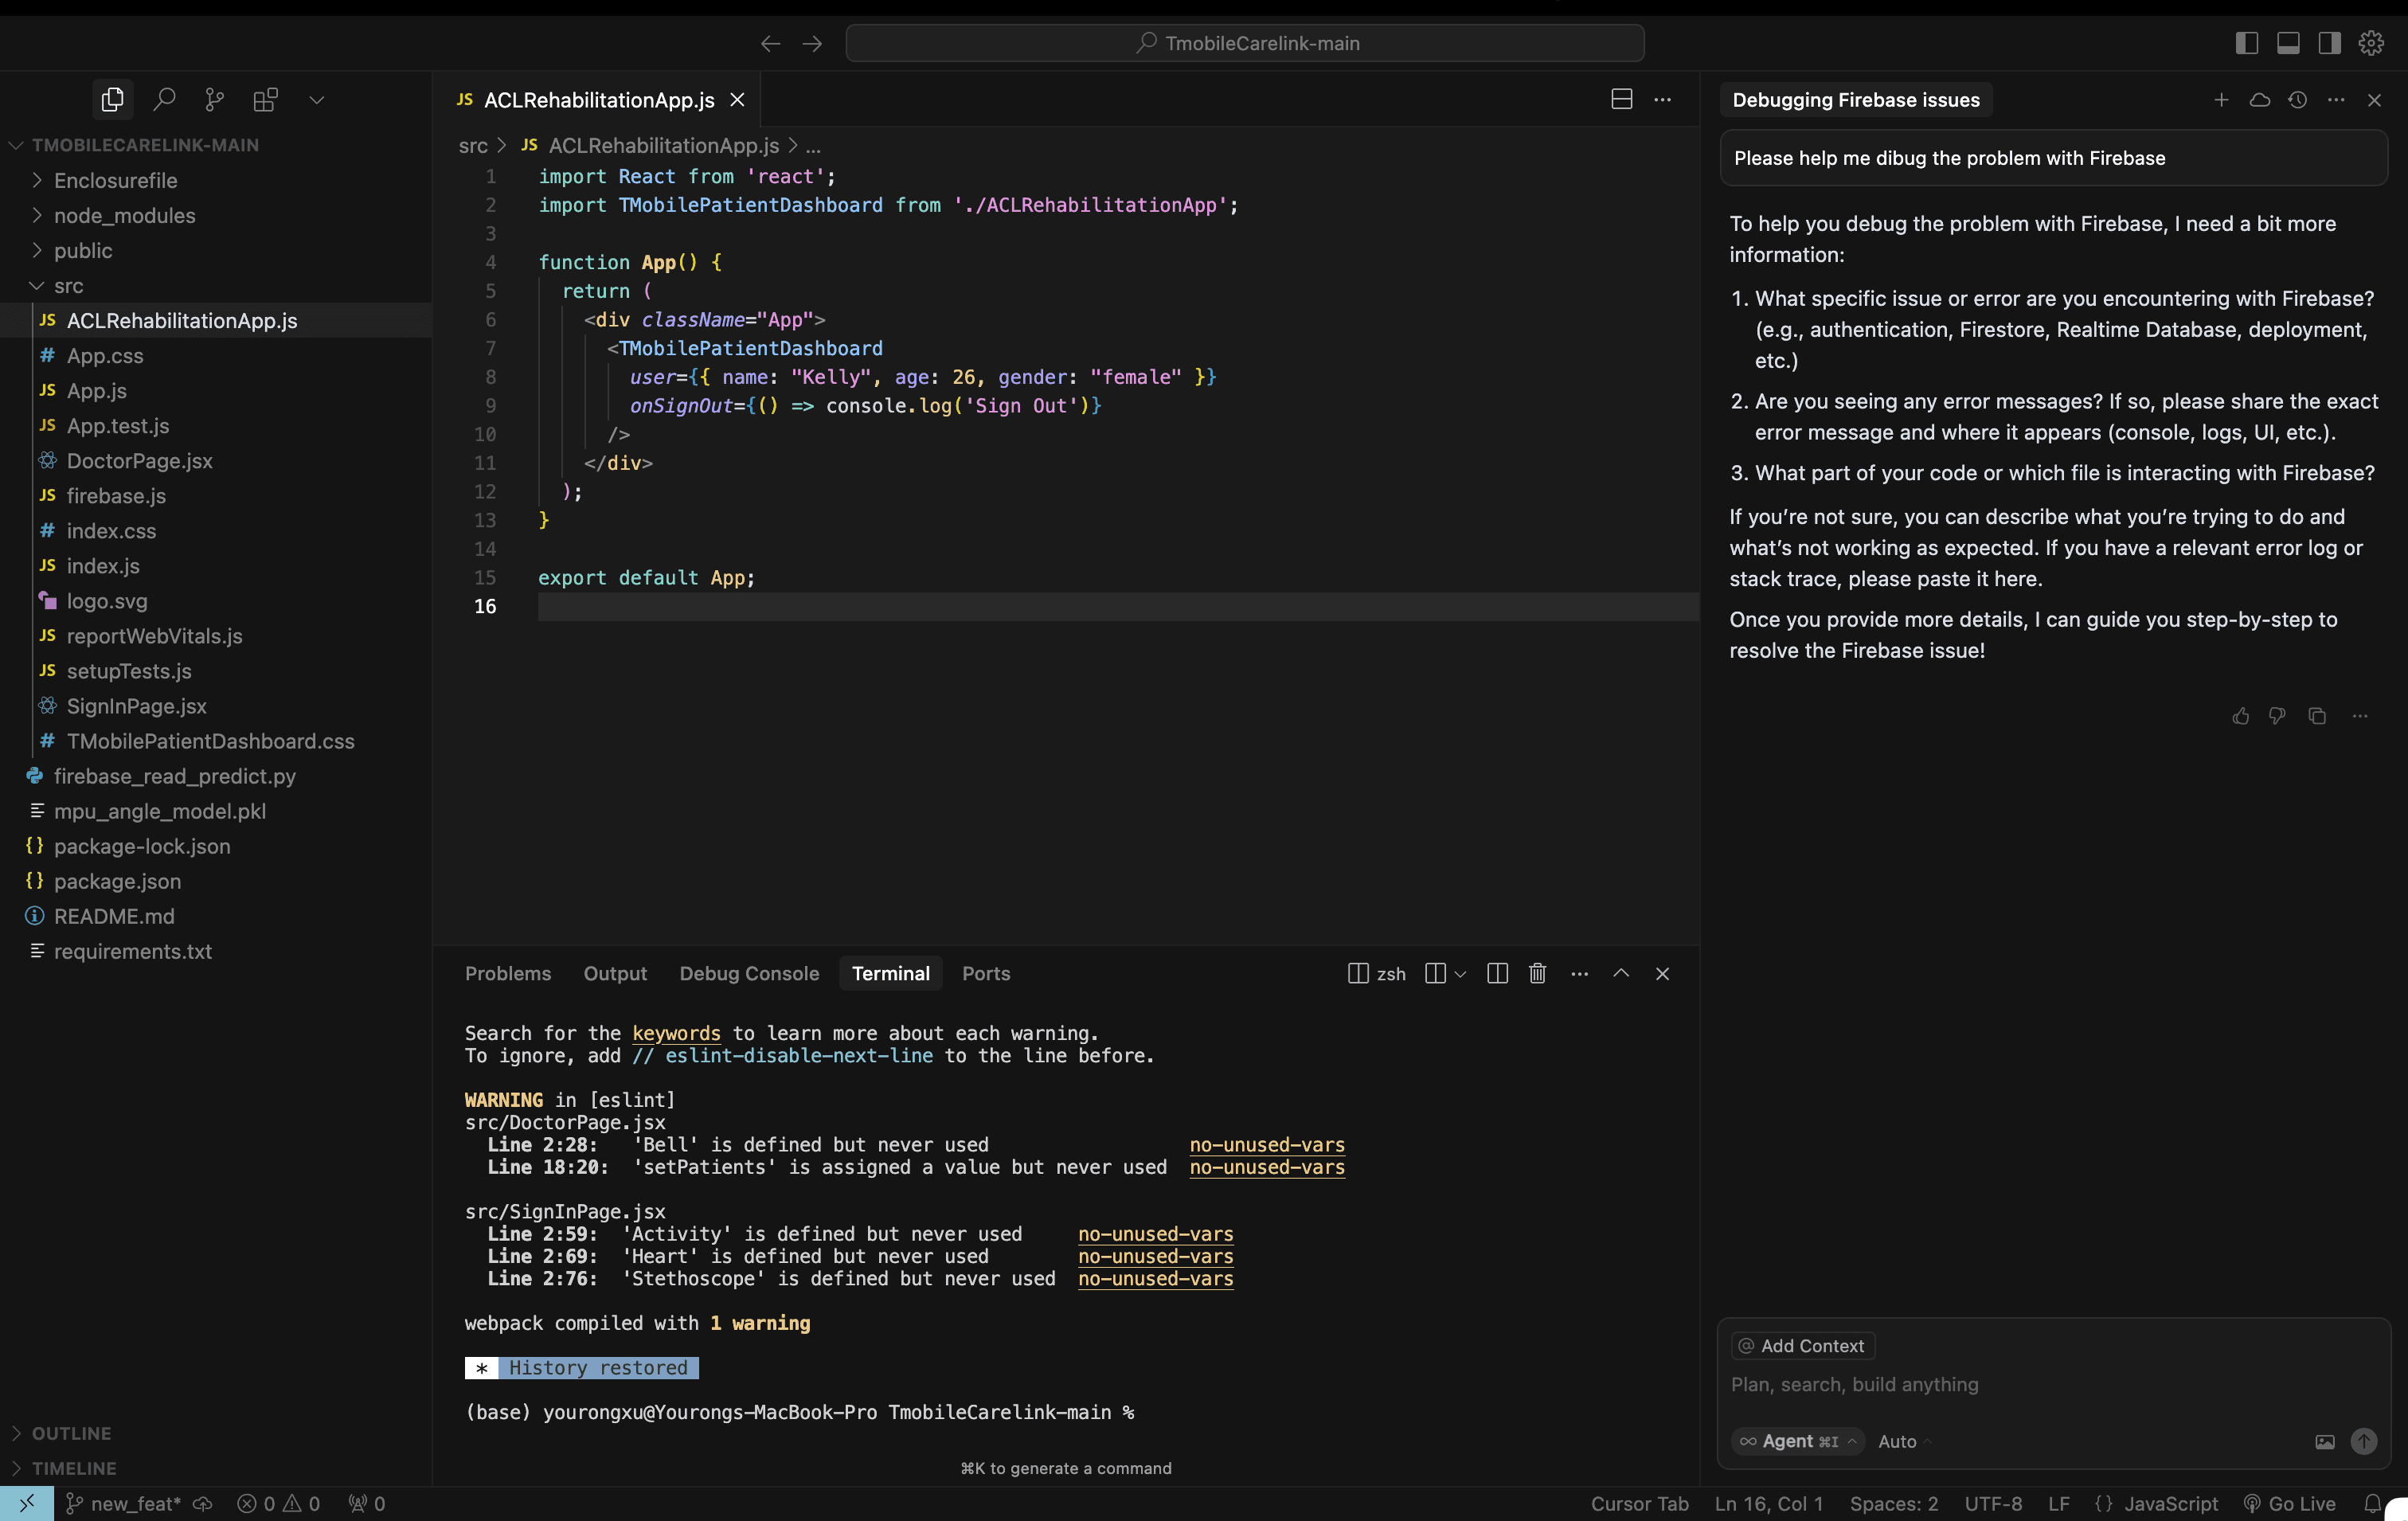Image resolution: width=2408 pixels, height=1521 pixels.
Task: Open the Source Control view icon
Action: pos(214,99)
